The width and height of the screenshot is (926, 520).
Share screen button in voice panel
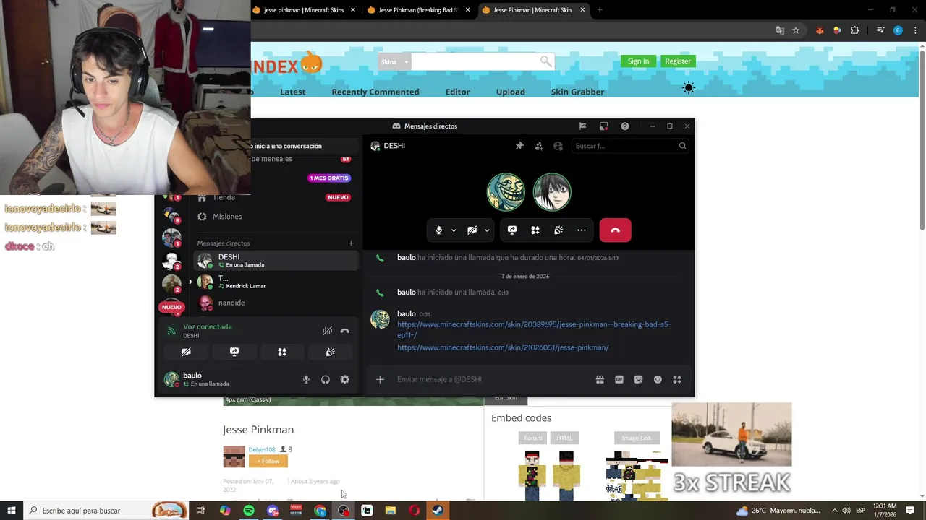point(234,352)
